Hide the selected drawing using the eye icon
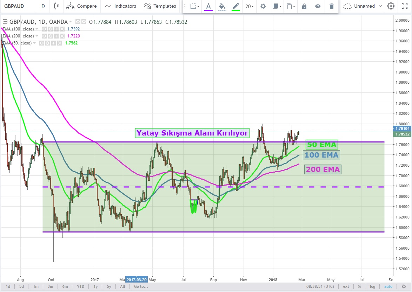The image size is (412, 292). coord(318,6)
